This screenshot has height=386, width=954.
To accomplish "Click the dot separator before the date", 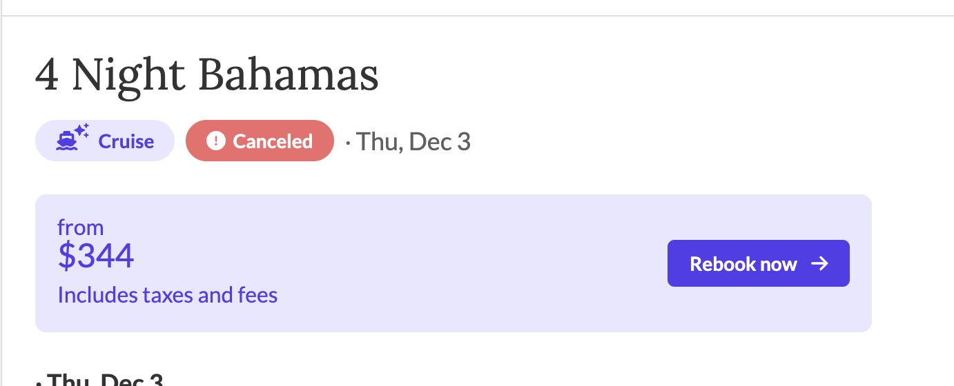I will (x=348, y=143).
